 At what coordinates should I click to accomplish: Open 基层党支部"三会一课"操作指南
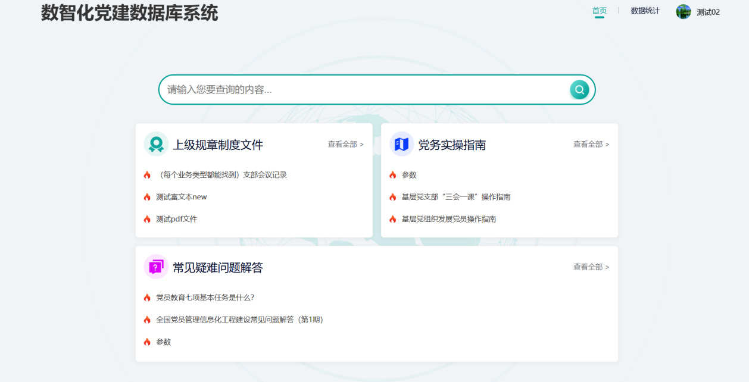click(x=456, y=197)
